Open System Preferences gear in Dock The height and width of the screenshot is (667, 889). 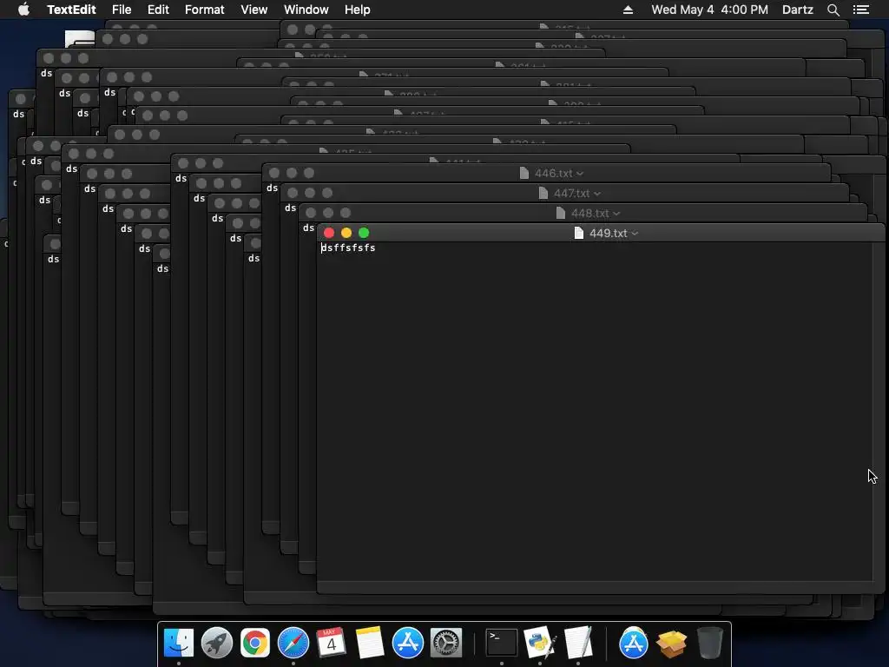[445, 644]
